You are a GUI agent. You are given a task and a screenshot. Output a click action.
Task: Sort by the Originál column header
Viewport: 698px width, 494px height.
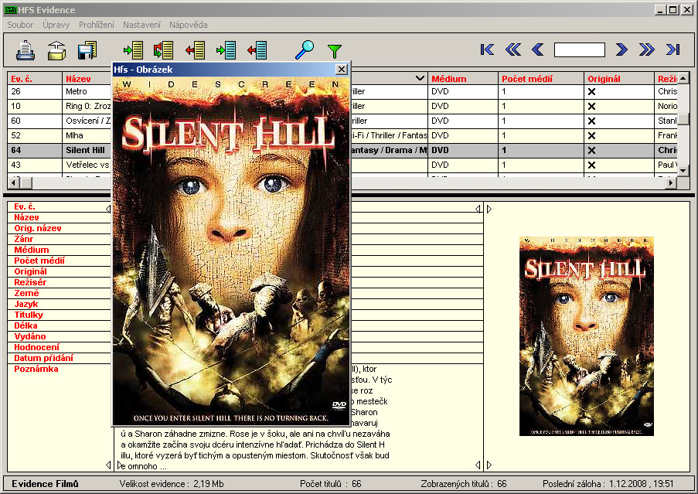(619, 79)
